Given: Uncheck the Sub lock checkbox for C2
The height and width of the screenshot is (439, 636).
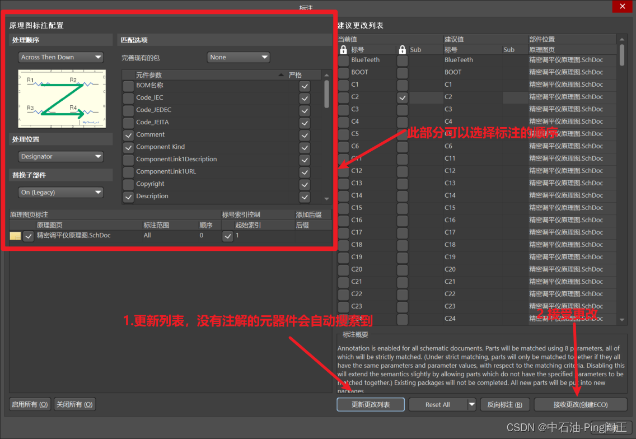Looking at the screenshot, I should click(403, 97).
